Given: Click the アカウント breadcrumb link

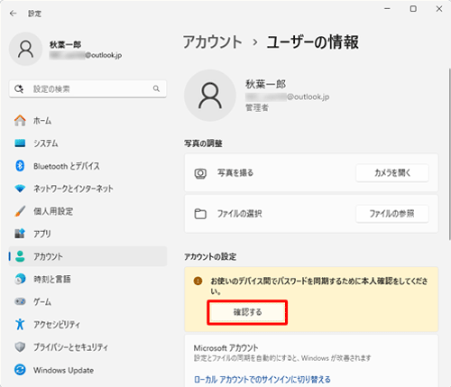Looking at the screenshot, I should point(213,41).
